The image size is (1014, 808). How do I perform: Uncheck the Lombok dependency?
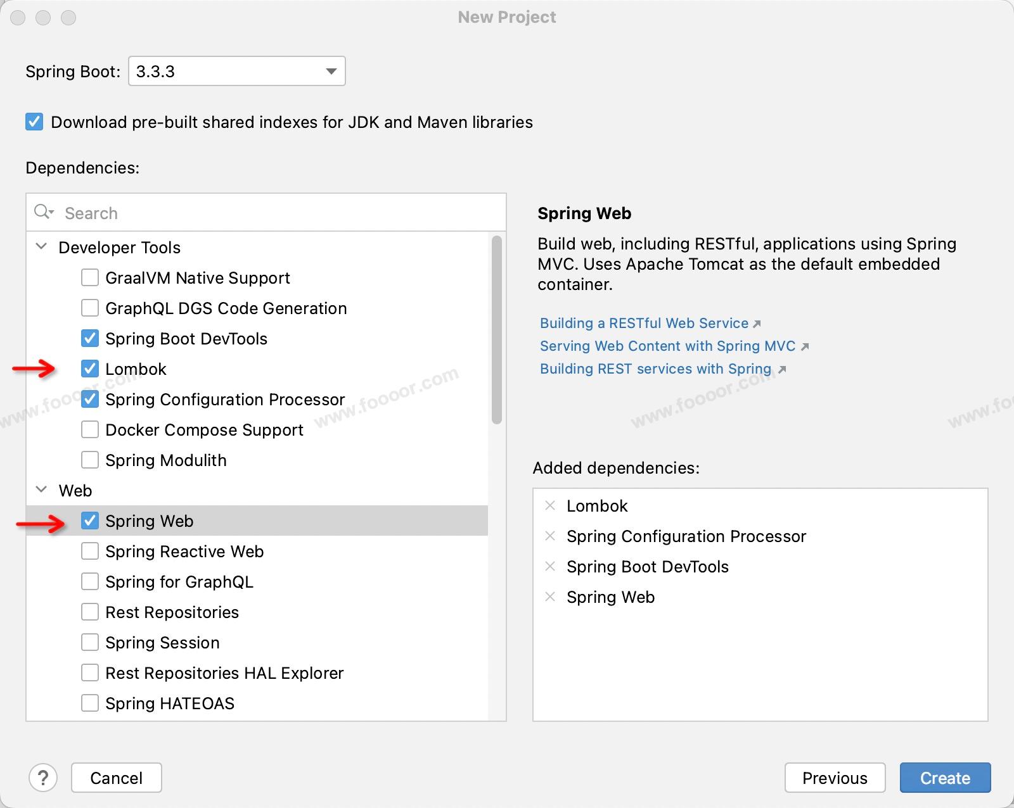(x=90, y=369)
